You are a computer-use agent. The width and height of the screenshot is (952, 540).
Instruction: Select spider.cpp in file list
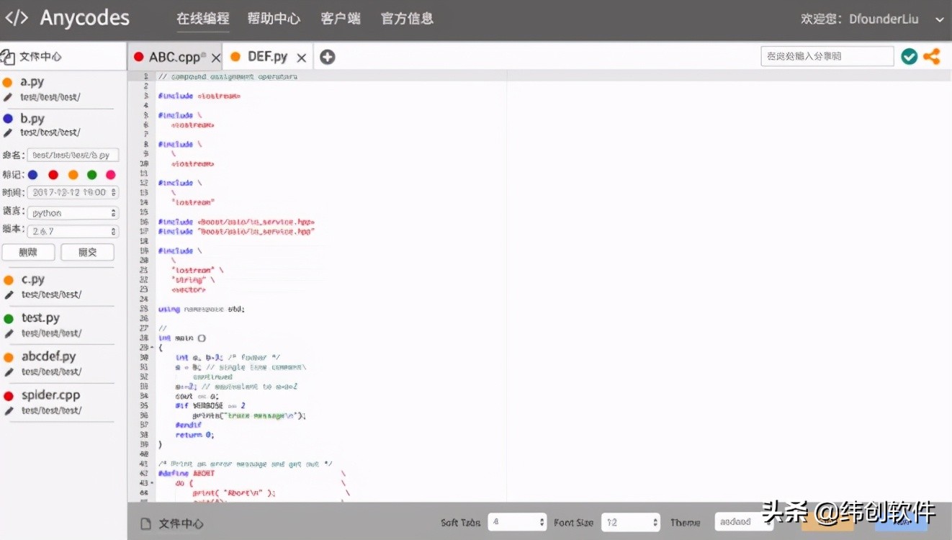pyautogui.click(x=50, y=395)
